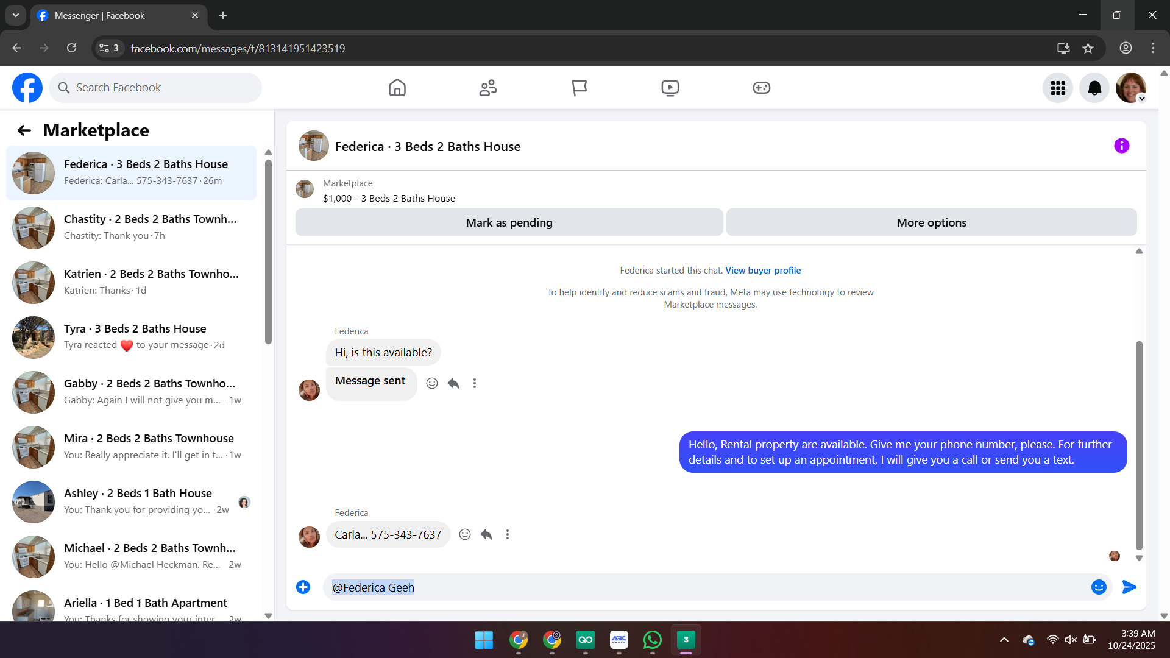This screenshot has width=1170, height=658.
Task: Bookmark this page with the star icon
Action: pos(1088,48)
